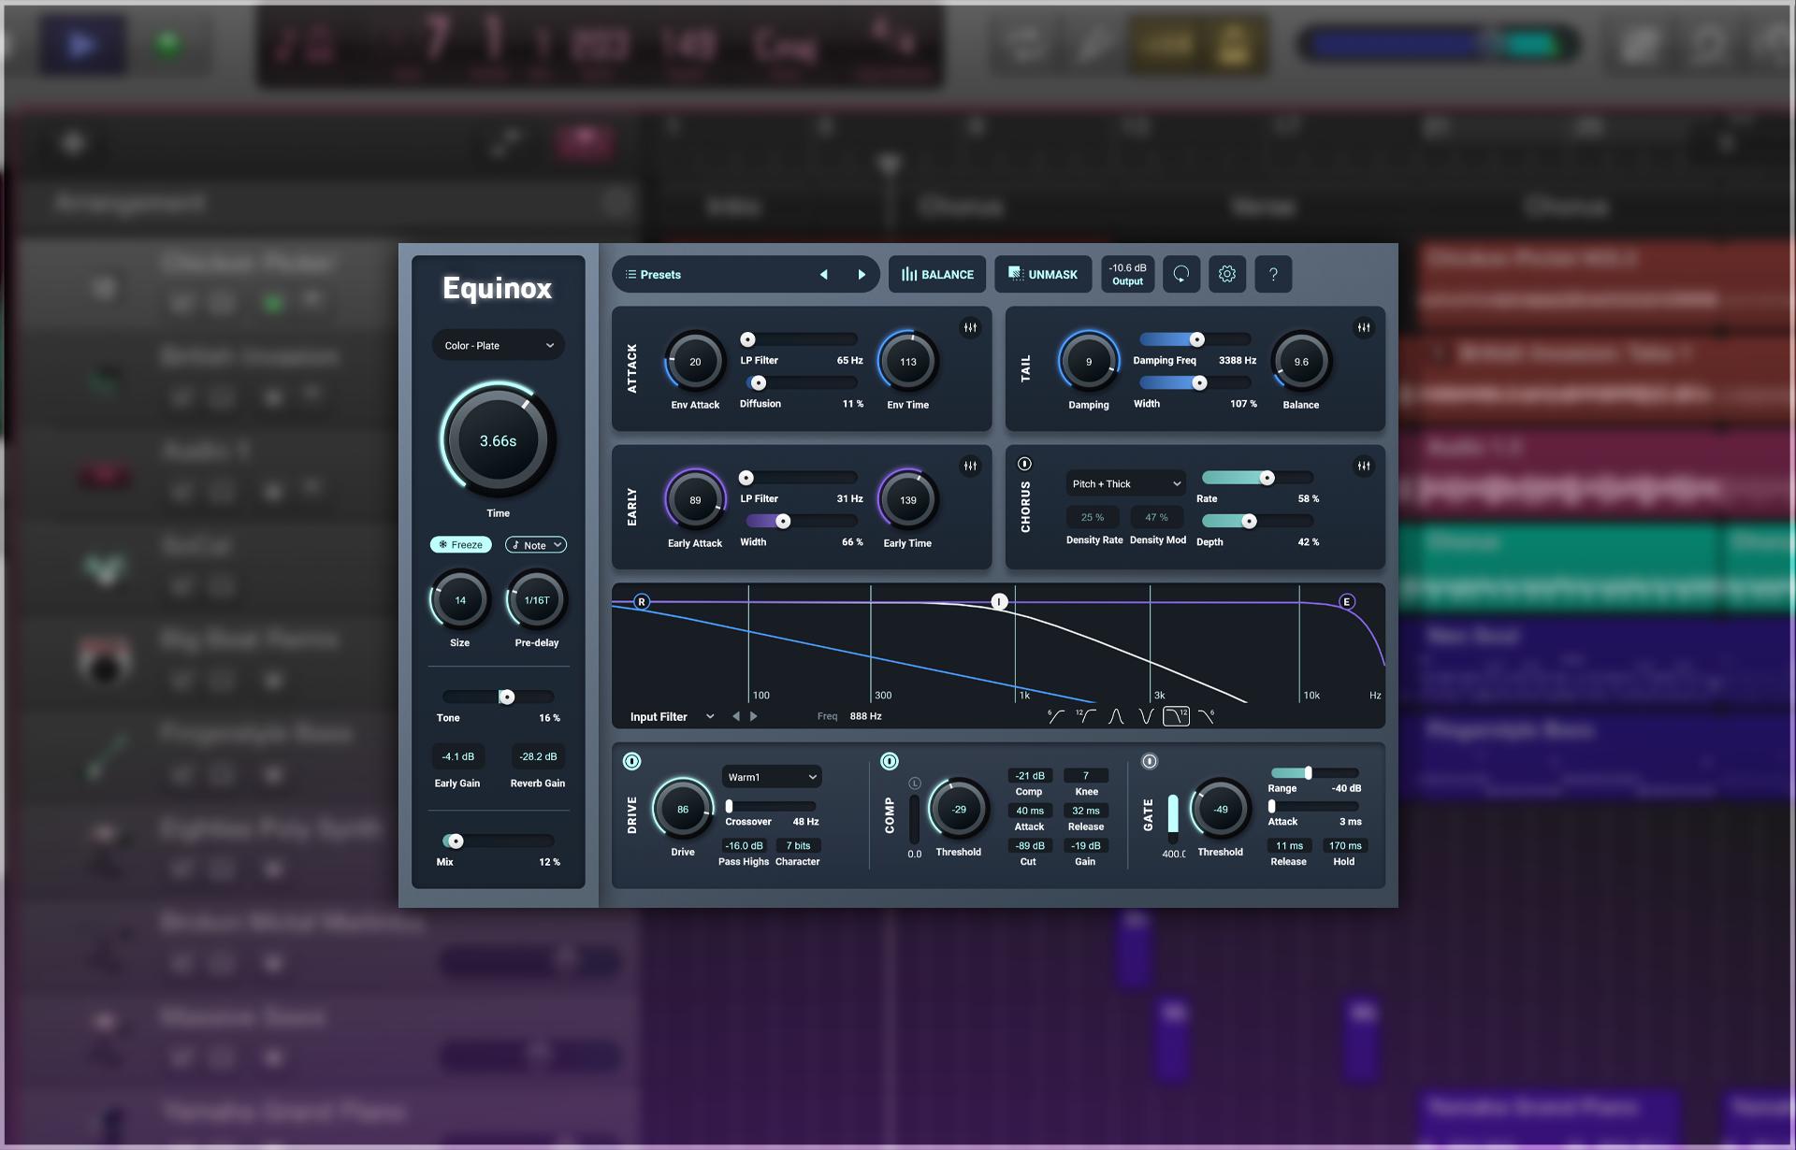Click the Comp Knee value field
1796x1150 pixels.
click(x=1086, y=775)
